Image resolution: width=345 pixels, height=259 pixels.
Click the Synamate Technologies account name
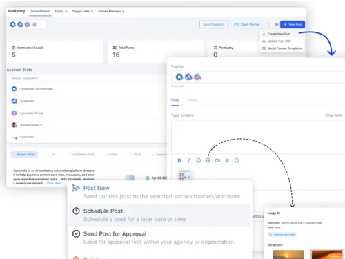pos(37,89)
